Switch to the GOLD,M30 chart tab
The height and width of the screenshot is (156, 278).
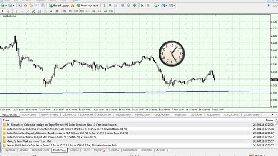point(180,114)
